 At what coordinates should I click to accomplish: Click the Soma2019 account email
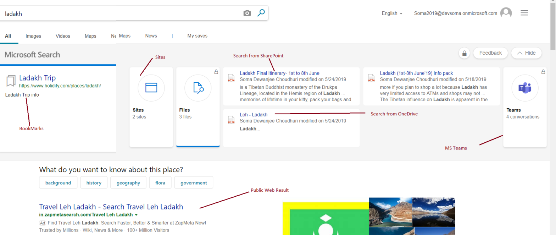(x=456, y=13)
